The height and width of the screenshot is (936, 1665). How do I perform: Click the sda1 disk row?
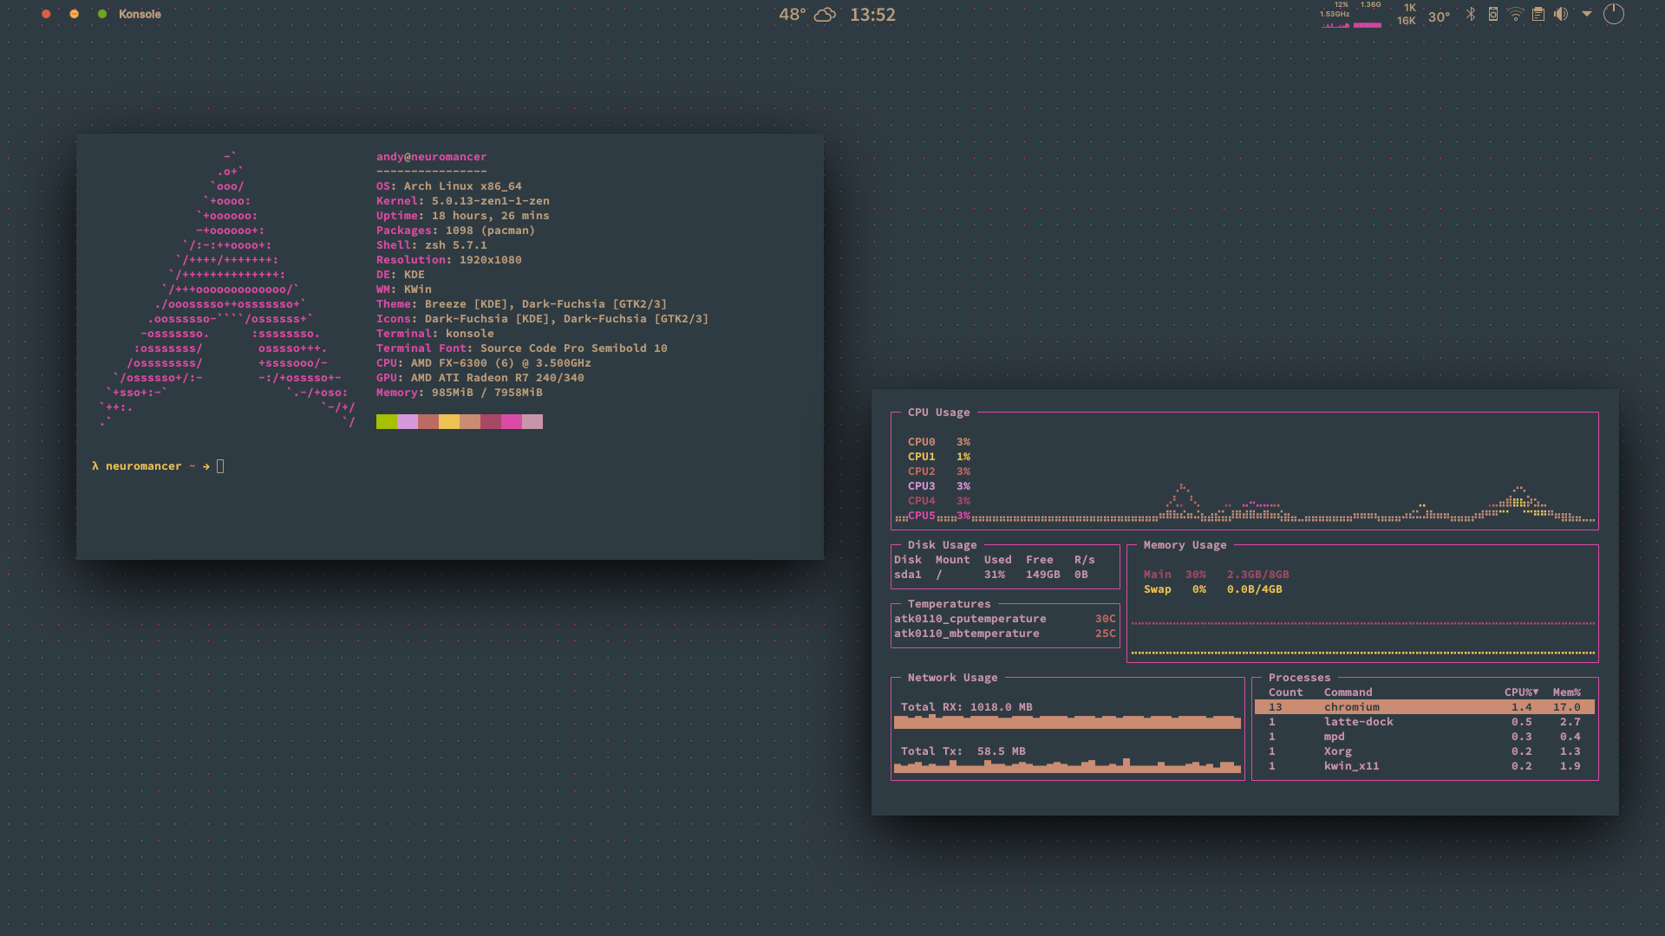click(991, 575)
